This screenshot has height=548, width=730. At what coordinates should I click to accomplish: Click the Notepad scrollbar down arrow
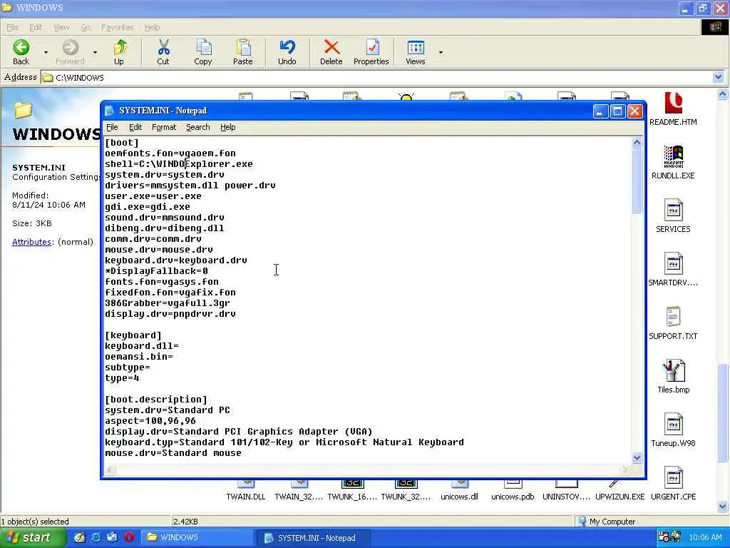pos(637,458)
